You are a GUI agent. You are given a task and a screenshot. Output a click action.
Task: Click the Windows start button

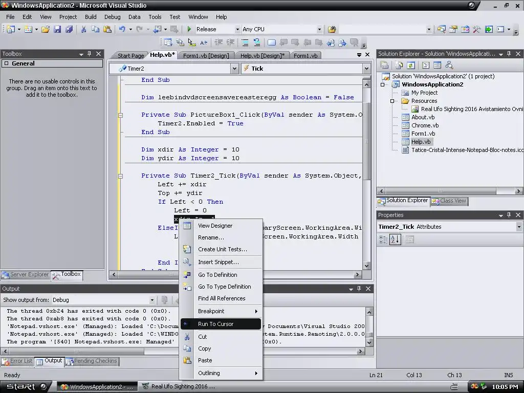[x=26, y=387]
